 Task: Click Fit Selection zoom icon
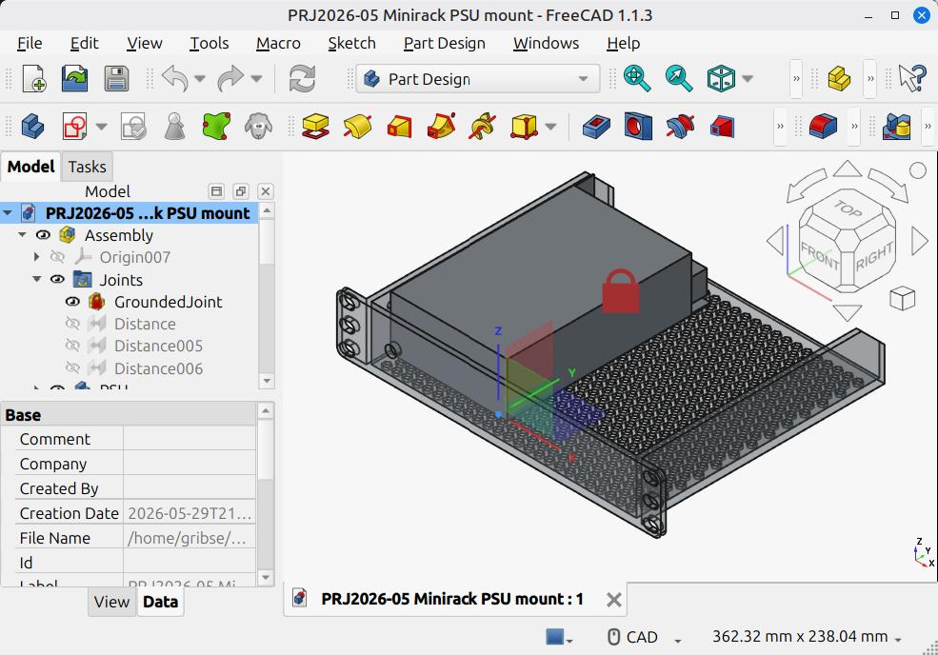pyautogui.click(x=678, y=79)
